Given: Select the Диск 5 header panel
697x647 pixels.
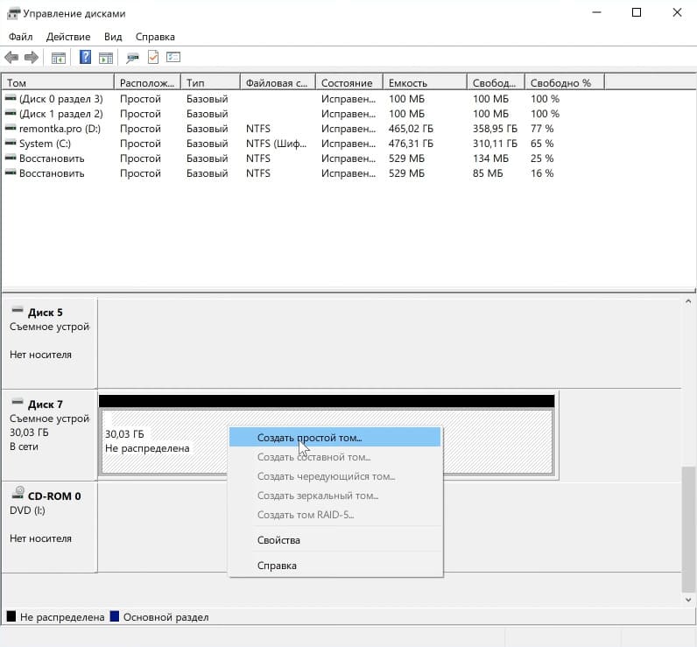Looking at the screenshot, I should [49, 343].
